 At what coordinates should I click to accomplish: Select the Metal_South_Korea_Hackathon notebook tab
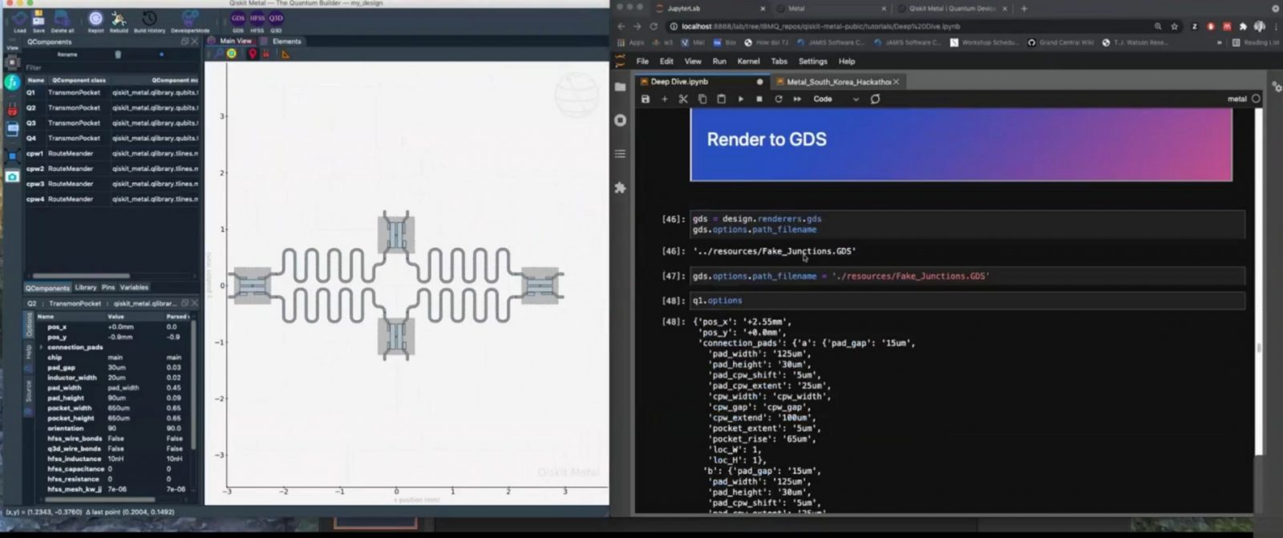[x=837, y=82]
